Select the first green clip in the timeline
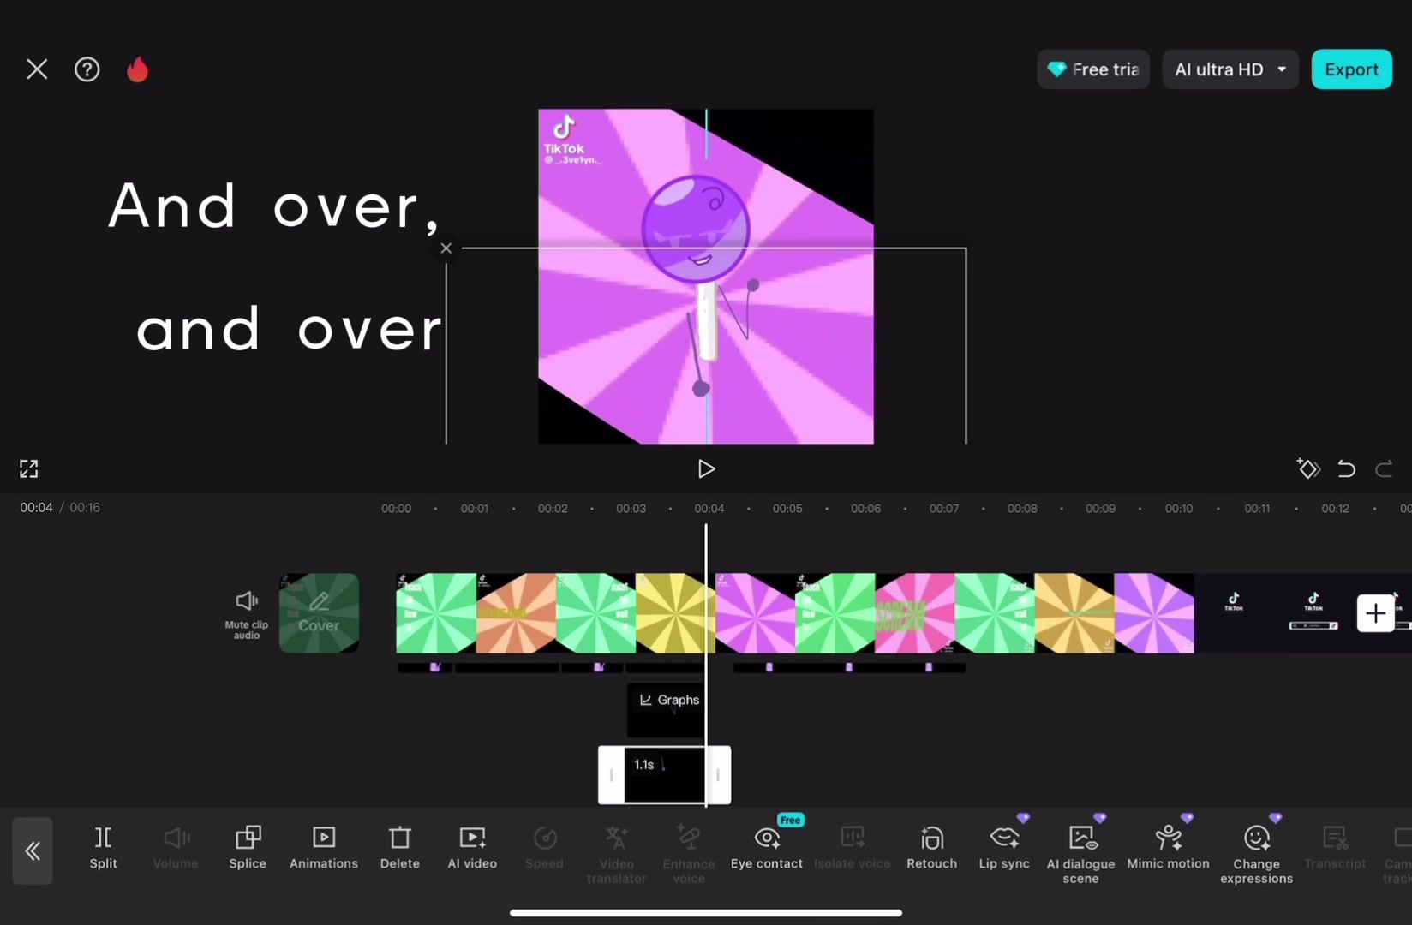Screen dimensions: 1412x925 [436, 613]
